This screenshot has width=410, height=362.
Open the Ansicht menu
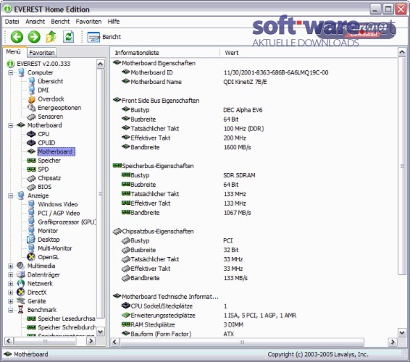[35, 22]
